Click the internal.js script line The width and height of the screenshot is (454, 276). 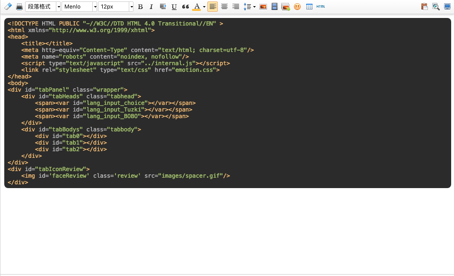[125, 63]
